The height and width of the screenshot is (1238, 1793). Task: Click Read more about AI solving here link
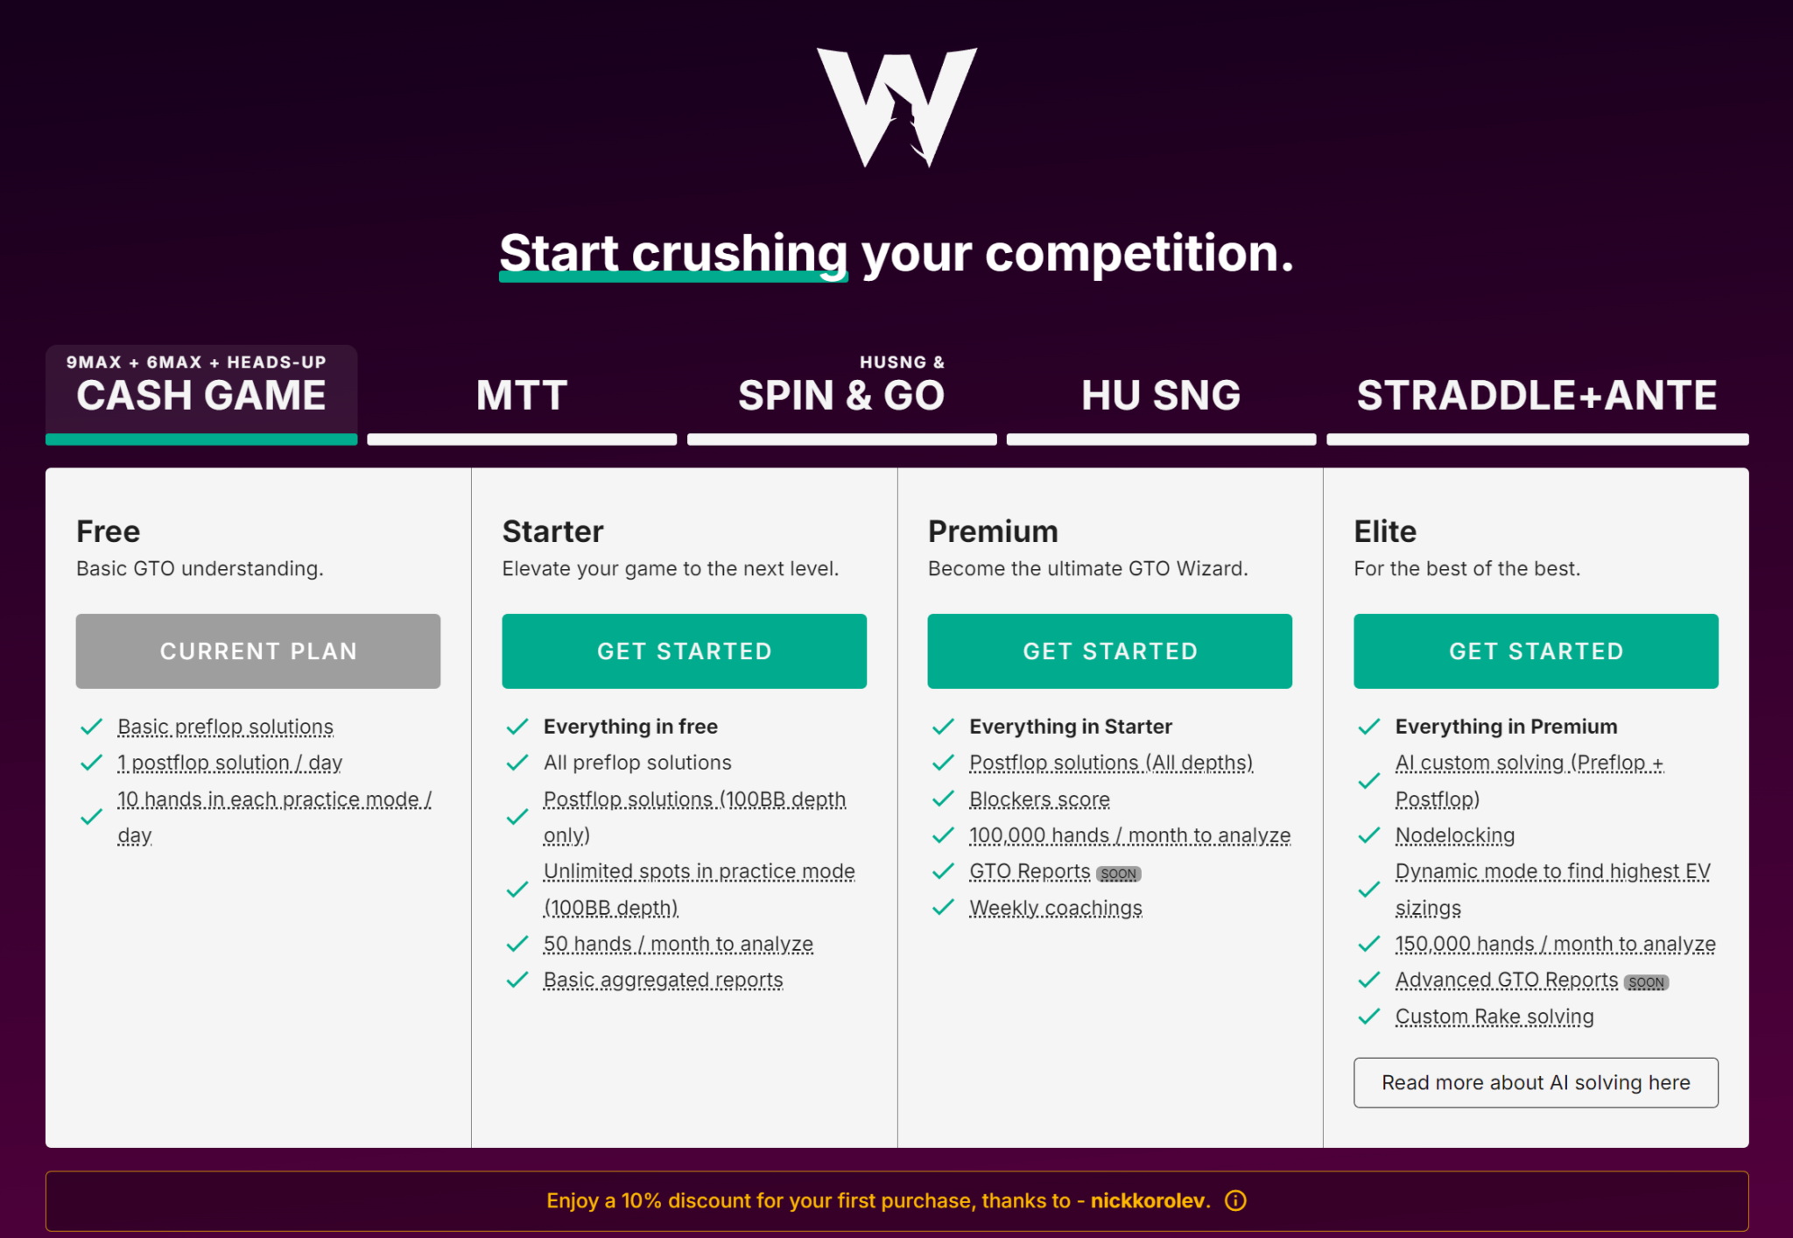(1536, 1081)
